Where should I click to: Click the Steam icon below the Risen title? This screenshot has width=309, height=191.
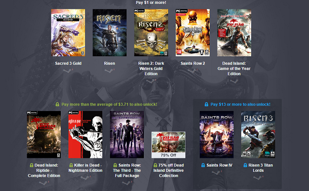(x=109, y=71)
